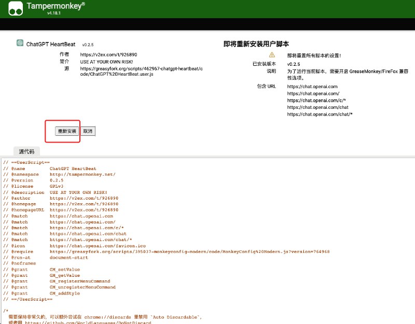Click the script title ChatGPT HeartBeat
415x324 pixels.
point(51,44)
